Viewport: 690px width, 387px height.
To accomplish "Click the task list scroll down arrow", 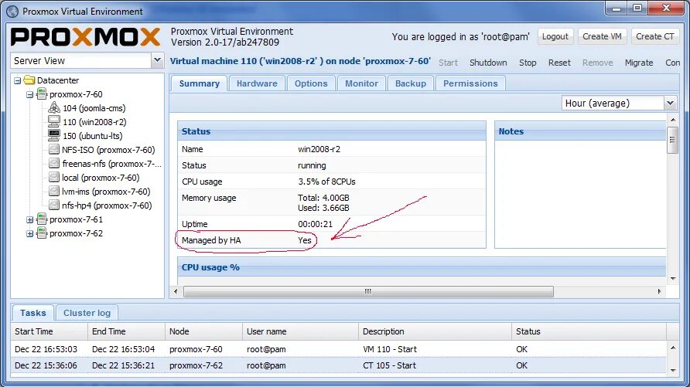I will coord(673,370).
